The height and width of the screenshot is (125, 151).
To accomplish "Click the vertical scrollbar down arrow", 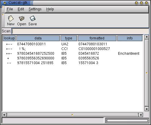I will tap(147, 109).
